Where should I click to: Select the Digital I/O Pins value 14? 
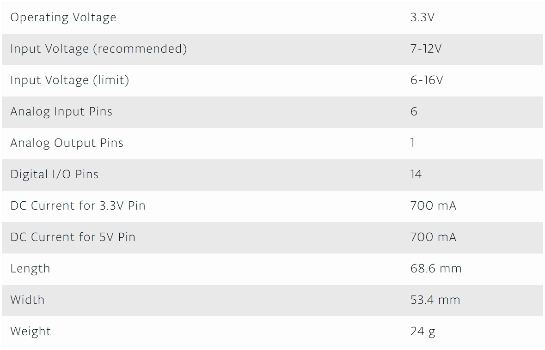click(x=416, y=175)
